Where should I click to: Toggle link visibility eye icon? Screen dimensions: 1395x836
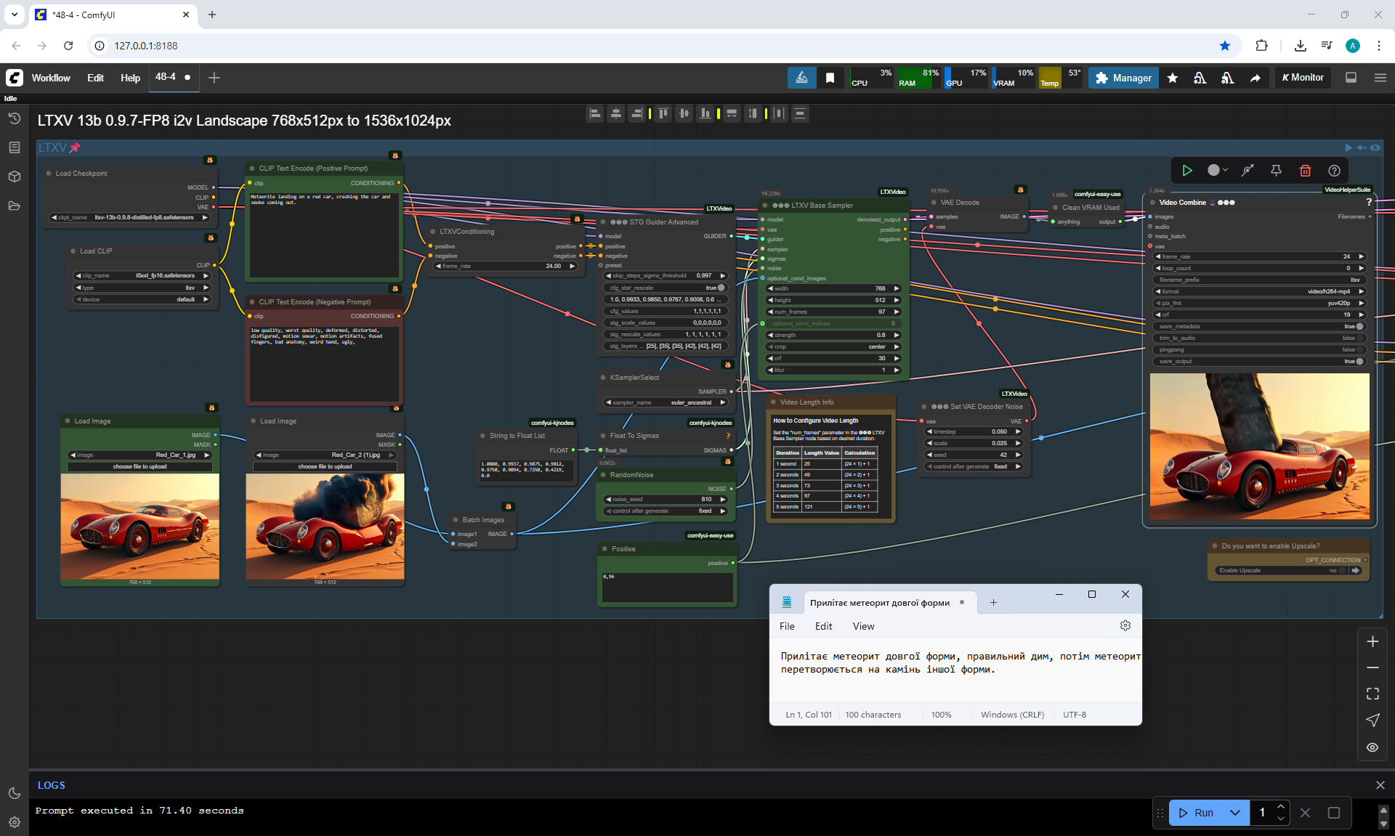point(1372,747)
